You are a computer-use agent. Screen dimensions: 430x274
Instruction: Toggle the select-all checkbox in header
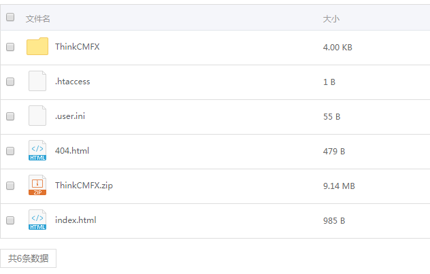point(10,18)
